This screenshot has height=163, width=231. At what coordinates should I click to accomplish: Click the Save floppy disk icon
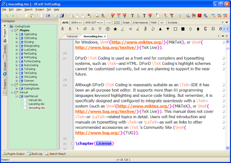click(56, 15)
